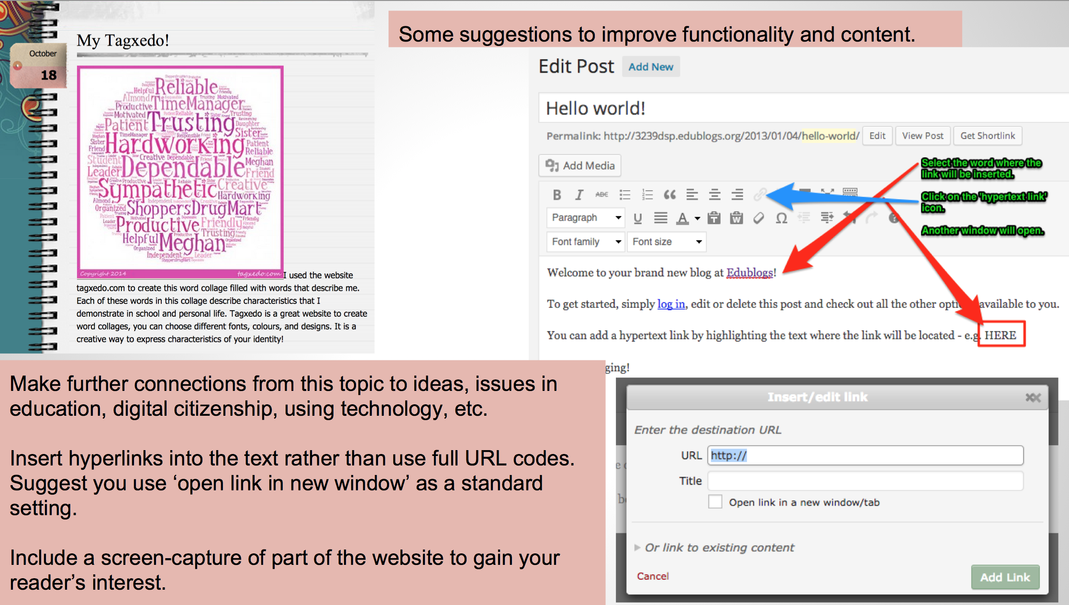
Task: Toggle bold formatting in the editor
Action: pyautogui.click(x=557, y=195)
